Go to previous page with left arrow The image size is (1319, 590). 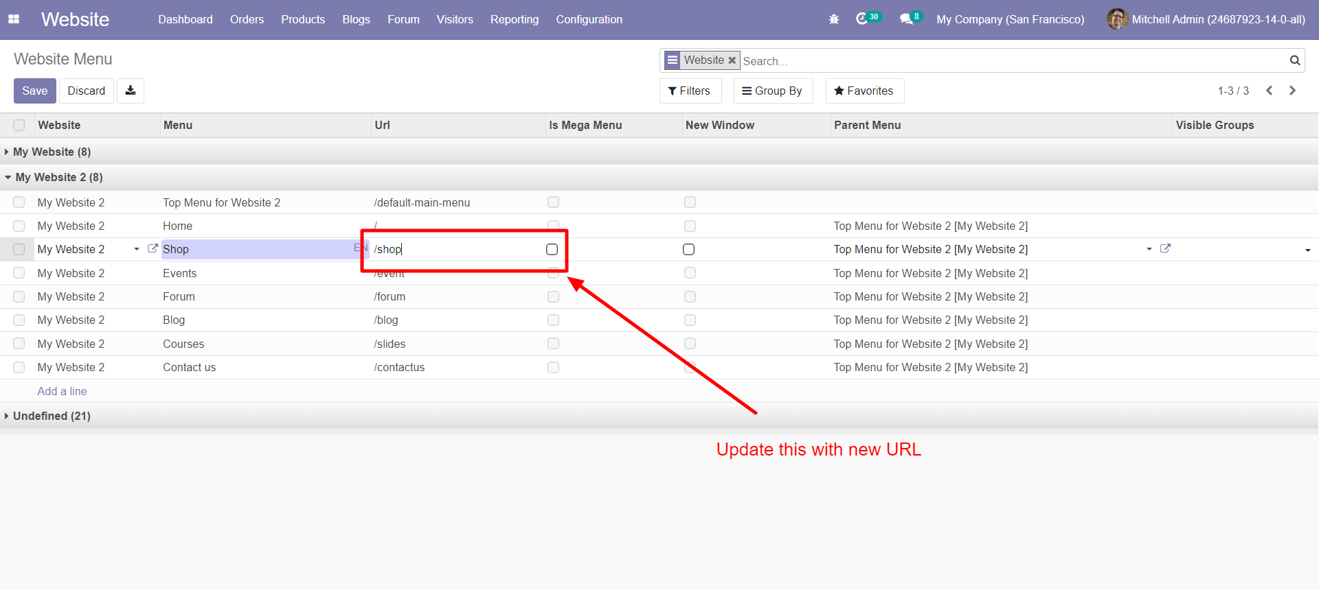[1270, 91]
